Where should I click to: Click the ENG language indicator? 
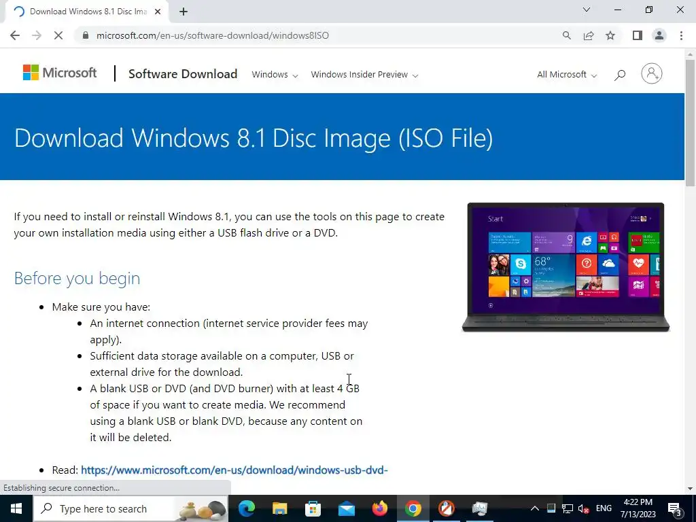pyautogui.click(x=604, y=508)
